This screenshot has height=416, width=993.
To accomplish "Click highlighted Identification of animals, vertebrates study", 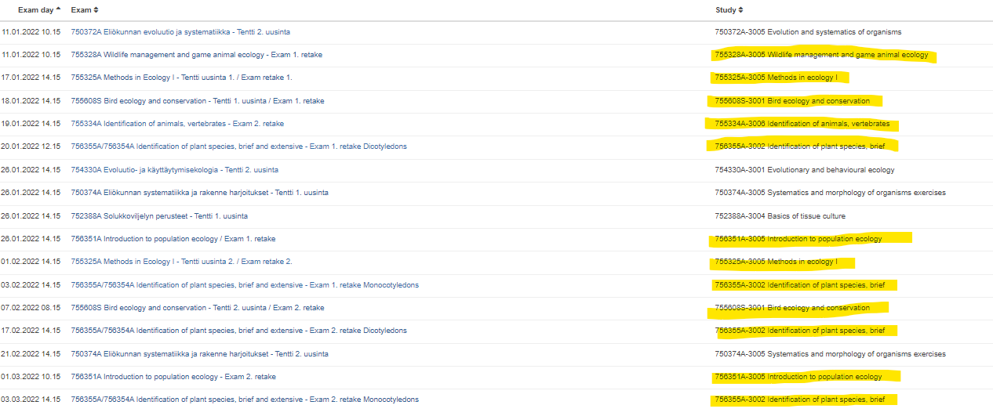I will click(x=802, y=124).
